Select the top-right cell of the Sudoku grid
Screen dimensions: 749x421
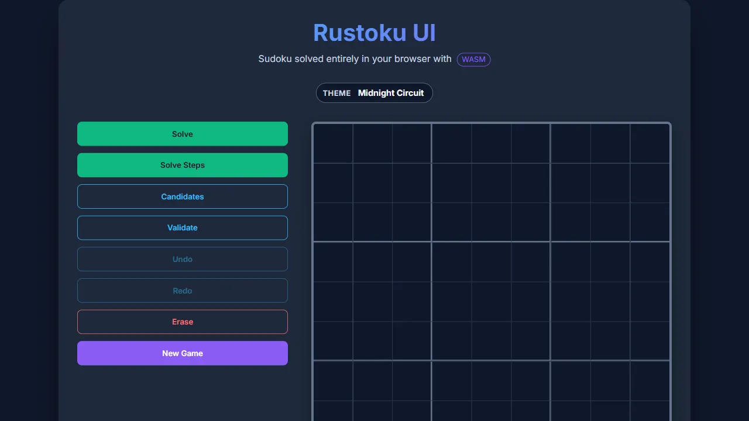tap(650, 143)
